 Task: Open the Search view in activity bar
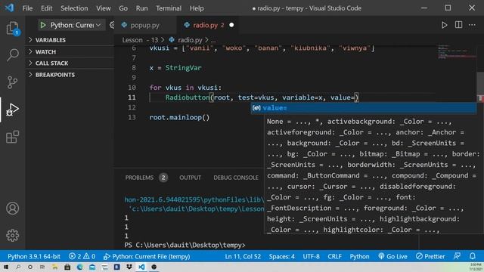tap(12, 55)
